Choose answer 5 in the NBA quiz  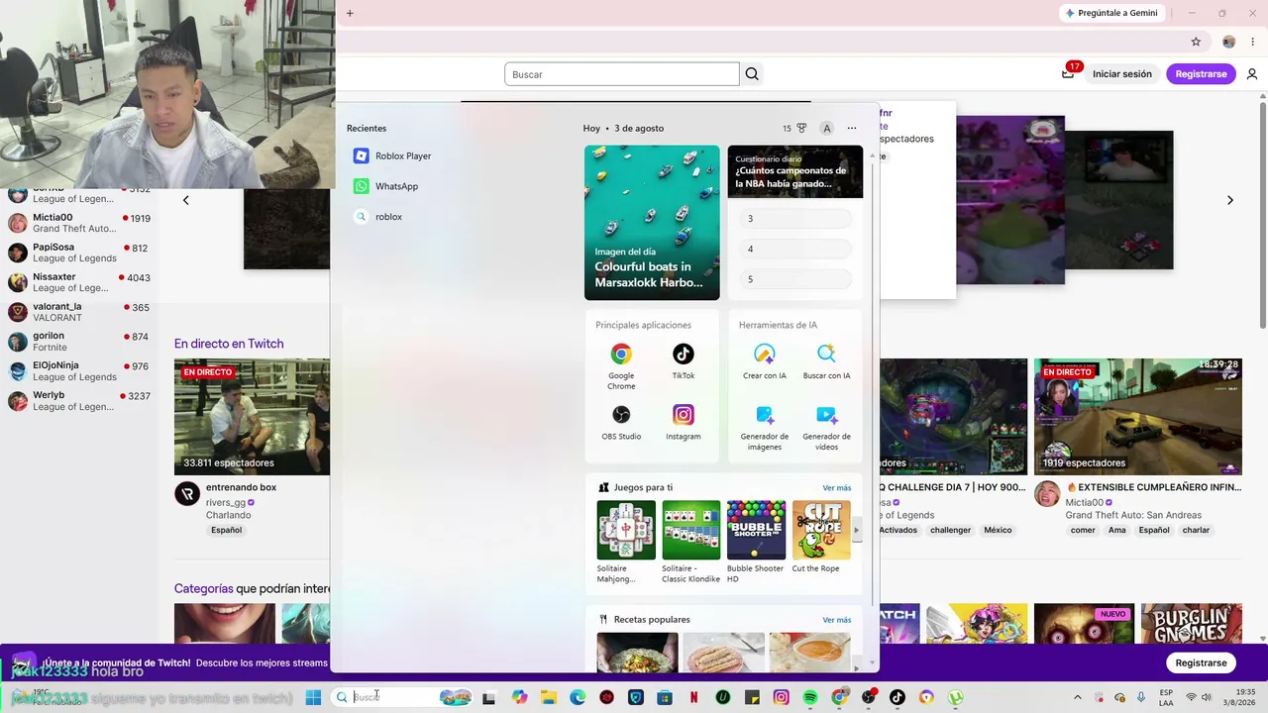coord(794,279)
